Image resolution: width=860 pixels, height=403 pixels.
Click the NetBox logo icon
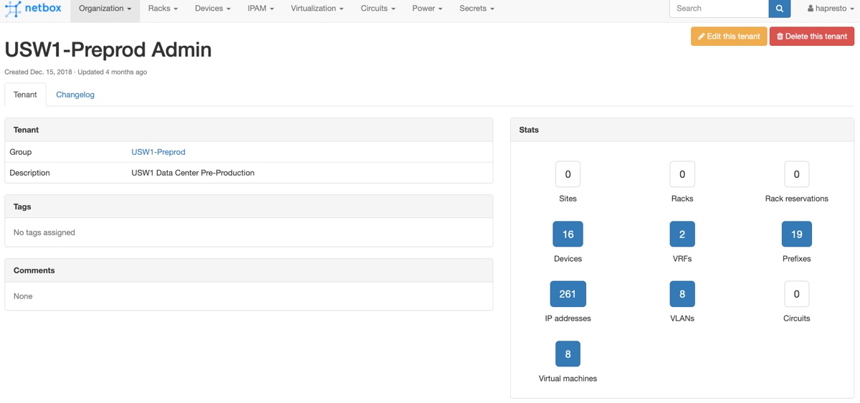[x=13, y=9]
